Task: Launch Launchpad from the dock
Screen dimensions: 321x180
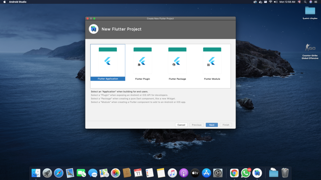Action: (47, 173)
